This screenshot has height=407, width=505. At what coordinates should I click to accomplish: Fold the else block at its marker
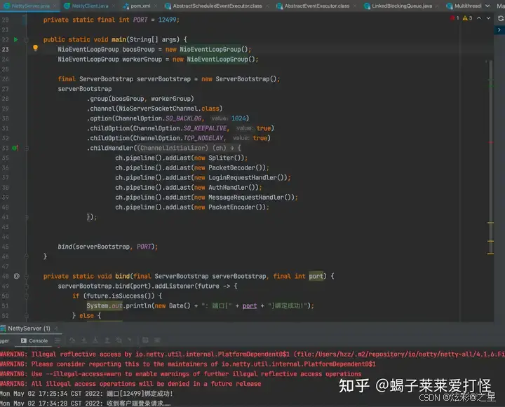click(27, 316)
